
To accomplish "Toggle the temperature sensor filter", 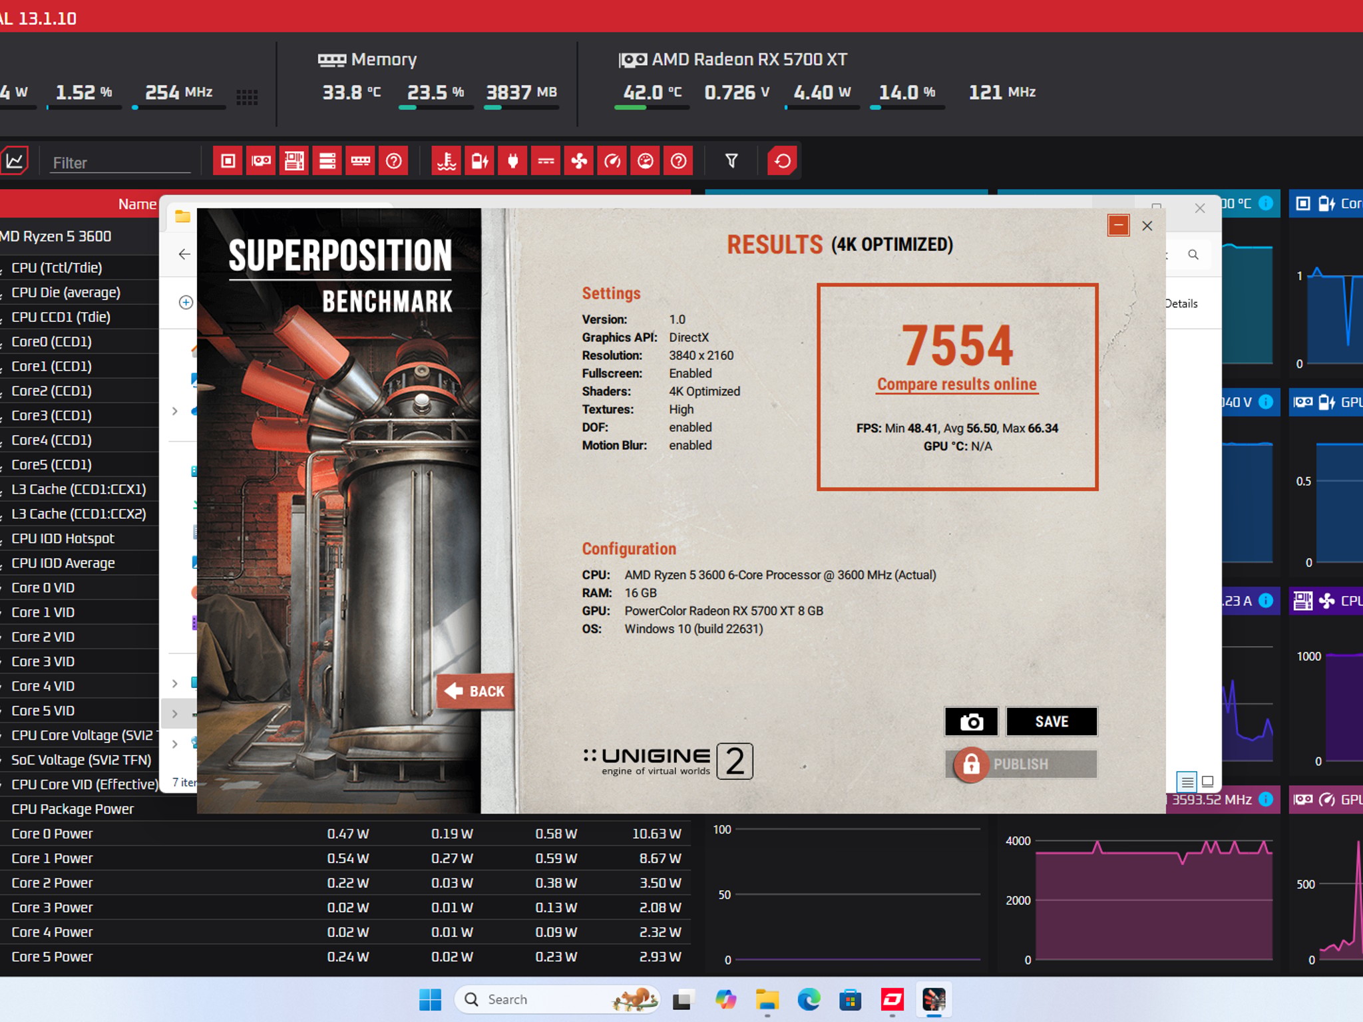I will pos(447,161).
